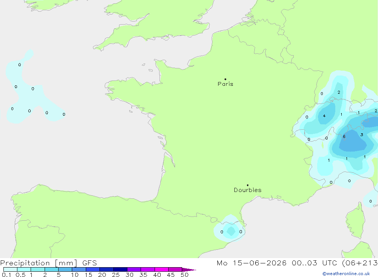Image resolution: width=378 pixels, height=277 pixels.
Task: Click the '50' legend scale label
Action: (x=185, y=275)
